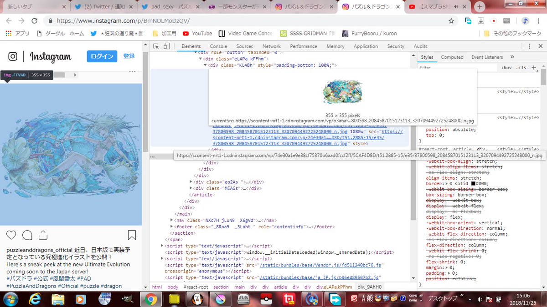Toggle element state with the :hov button
This screenshot has width=547, height=307.
506,68
